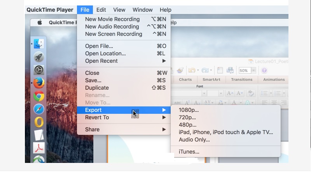Choose 1080p… export option
The image size is (311, 175).
coord(188,110)
